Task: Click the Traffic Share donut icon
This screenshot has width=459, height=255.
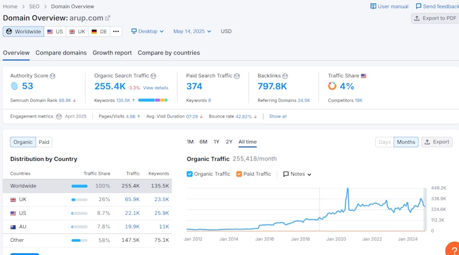Action: tap(332, 86)
